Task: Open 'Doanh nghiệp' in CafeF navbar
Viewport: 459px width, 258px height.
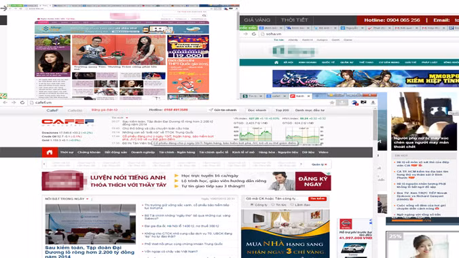Action: pos(143,152)
